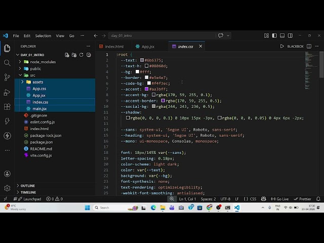Click the editor vertical scrollbar thumb
Viewport: 324px width, 243px height.
321,64
